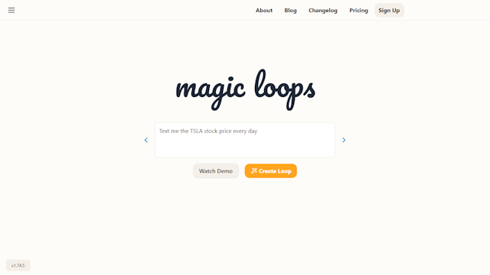Image resolution: width=490 pixels, height=275 pixels.
Task: Show the next example prompt arrow
Action: (x=344, y=141)
